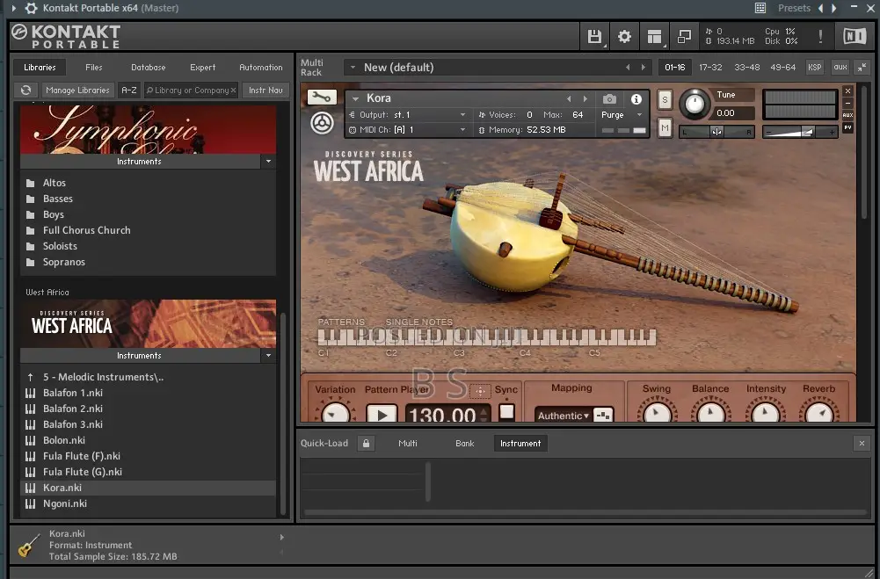The width and height of the screenshot is (880, 579).
Task: Toggle Instr Nav pane
Action: click(265, 90)
